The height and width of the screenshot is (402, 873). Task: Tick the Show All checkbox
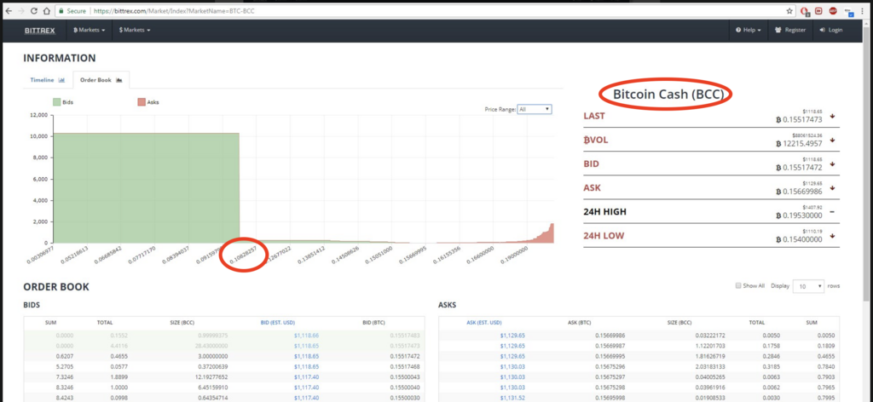pos(738,285)
